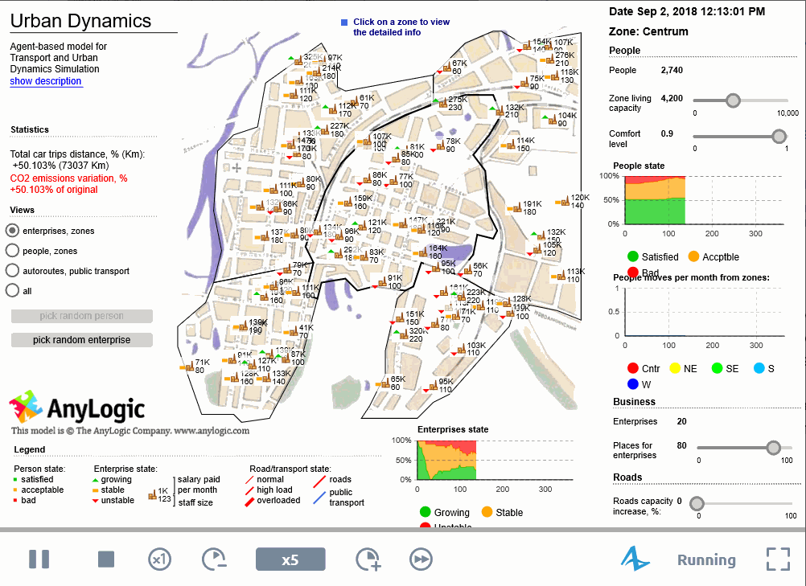Select the 56K 70 enterprise icon
The image size is (806, 586).
coord(468,269)
